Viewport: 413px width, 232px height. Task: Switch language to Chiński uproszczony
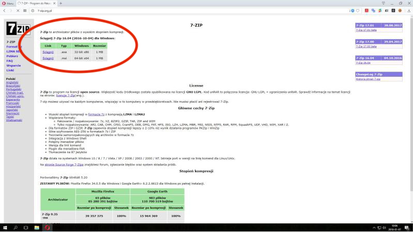[15, 96]
